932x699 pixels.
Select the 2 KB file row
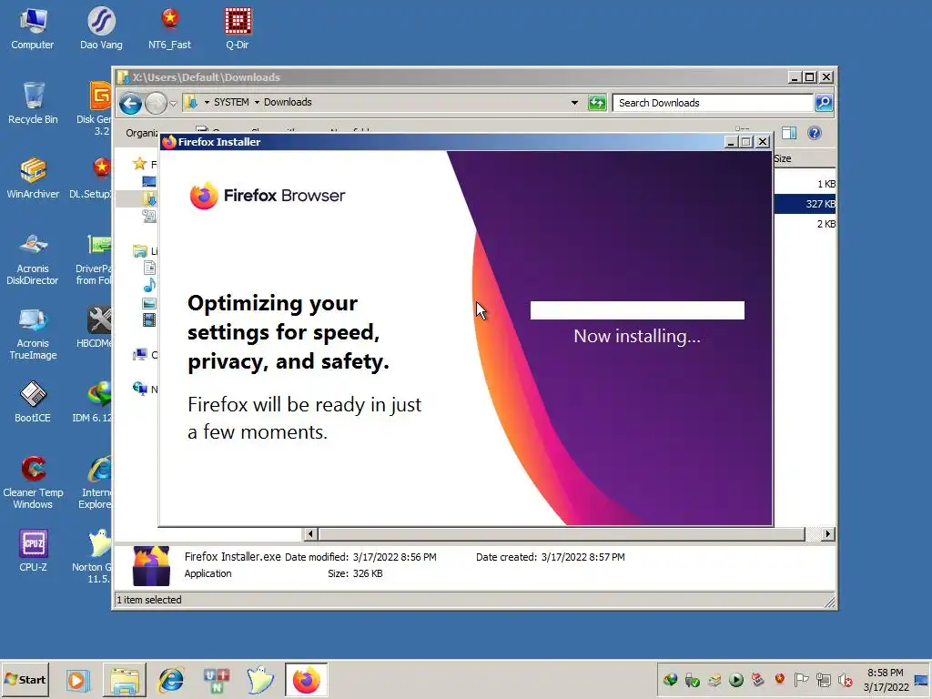point(805,224)
